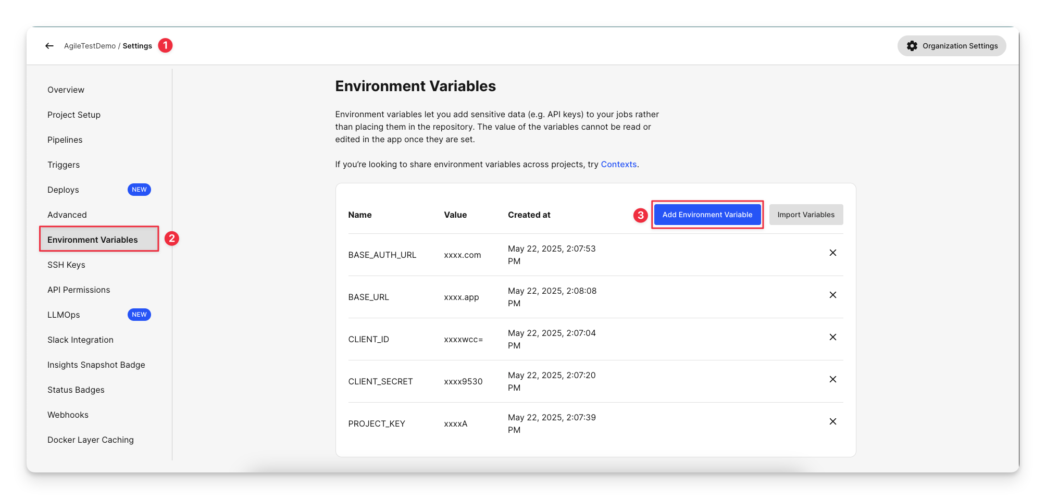Open API Permissions settings

pos(79,290)
